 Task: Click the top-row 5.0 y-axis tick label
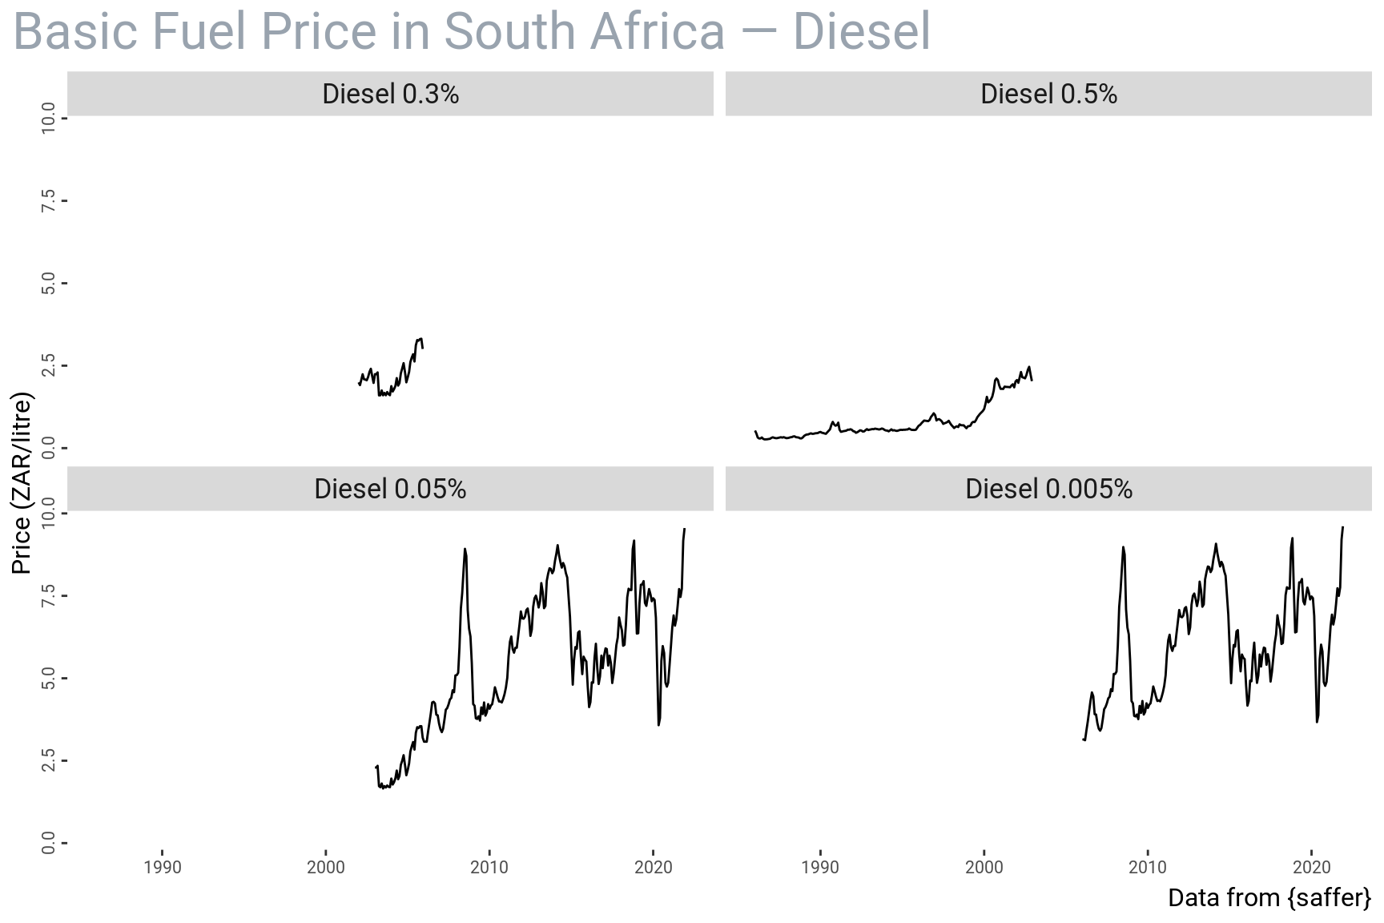[x=48, y=283]
